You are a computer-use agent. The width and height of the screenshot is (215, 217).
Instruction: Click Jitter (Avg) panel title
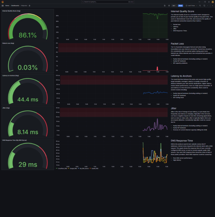[x=6, y=108]
